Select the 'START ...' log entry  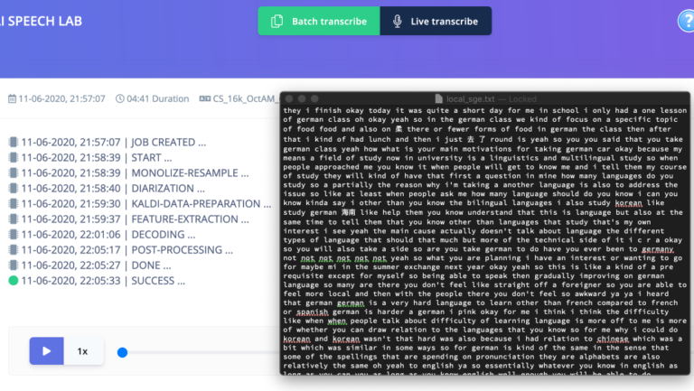point(97,157)
